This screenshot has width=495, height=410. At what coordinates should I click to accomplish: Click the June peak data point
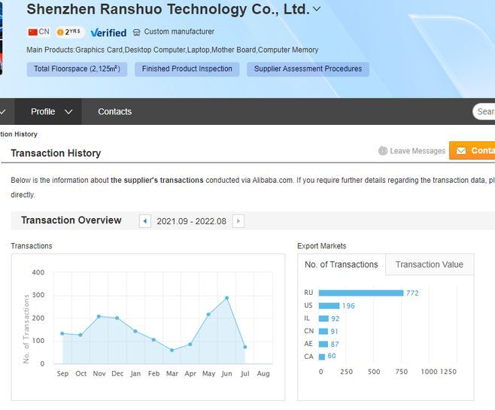click(226, 298)
